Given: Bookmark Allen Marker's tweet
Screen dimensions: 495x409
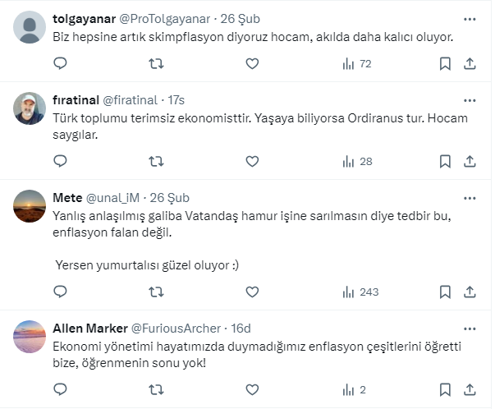Looking at the screenshot, I should (x=445, y=390).
